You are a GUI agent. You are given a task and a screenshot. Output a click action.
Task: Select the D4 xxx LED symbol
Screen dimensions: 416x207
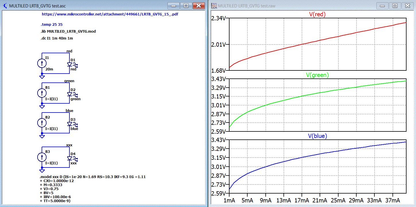[x=70, y=158]
